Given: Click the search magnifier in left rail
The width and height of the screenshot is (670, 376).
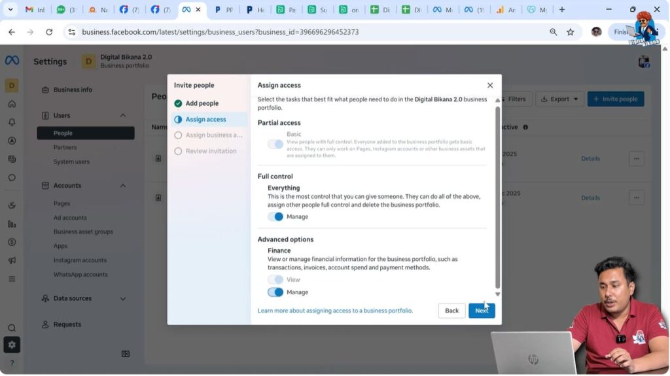Looking at the screenshot, I should (12, 328).
